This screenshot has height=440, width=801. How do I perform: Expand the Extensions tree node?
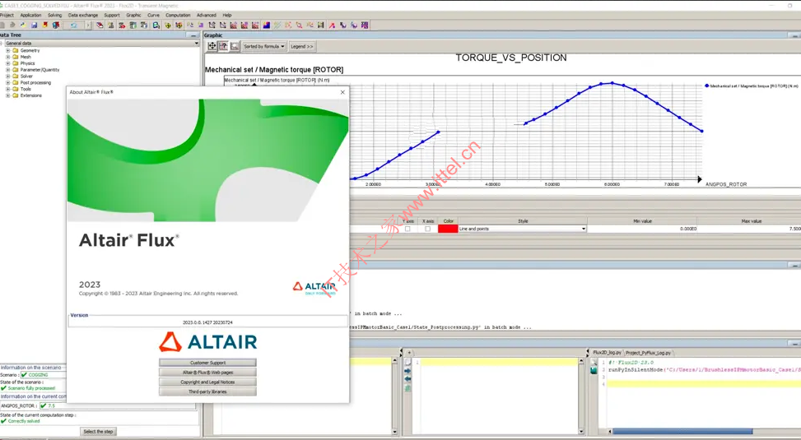point(7,95)
